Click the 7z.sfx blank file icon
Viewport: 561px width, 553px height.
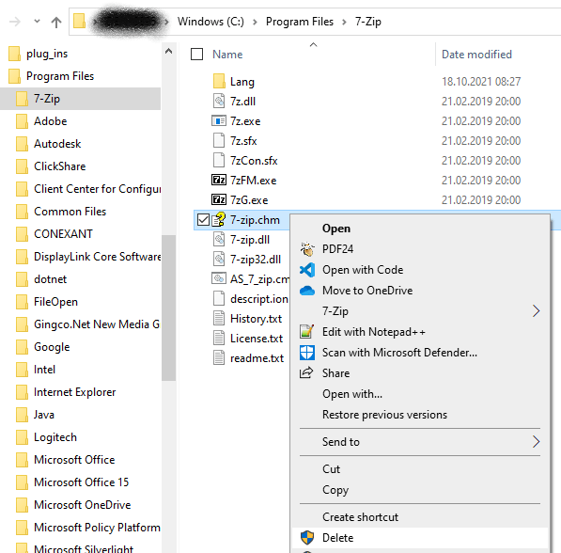click(x=219, y=140)
